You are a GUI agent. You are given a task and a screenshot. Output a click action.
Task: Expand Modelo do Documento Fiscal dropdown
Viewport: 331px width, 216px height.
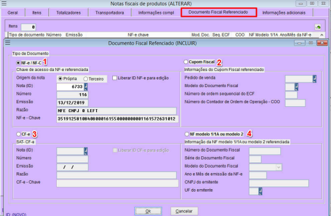[x=278, y=167]
